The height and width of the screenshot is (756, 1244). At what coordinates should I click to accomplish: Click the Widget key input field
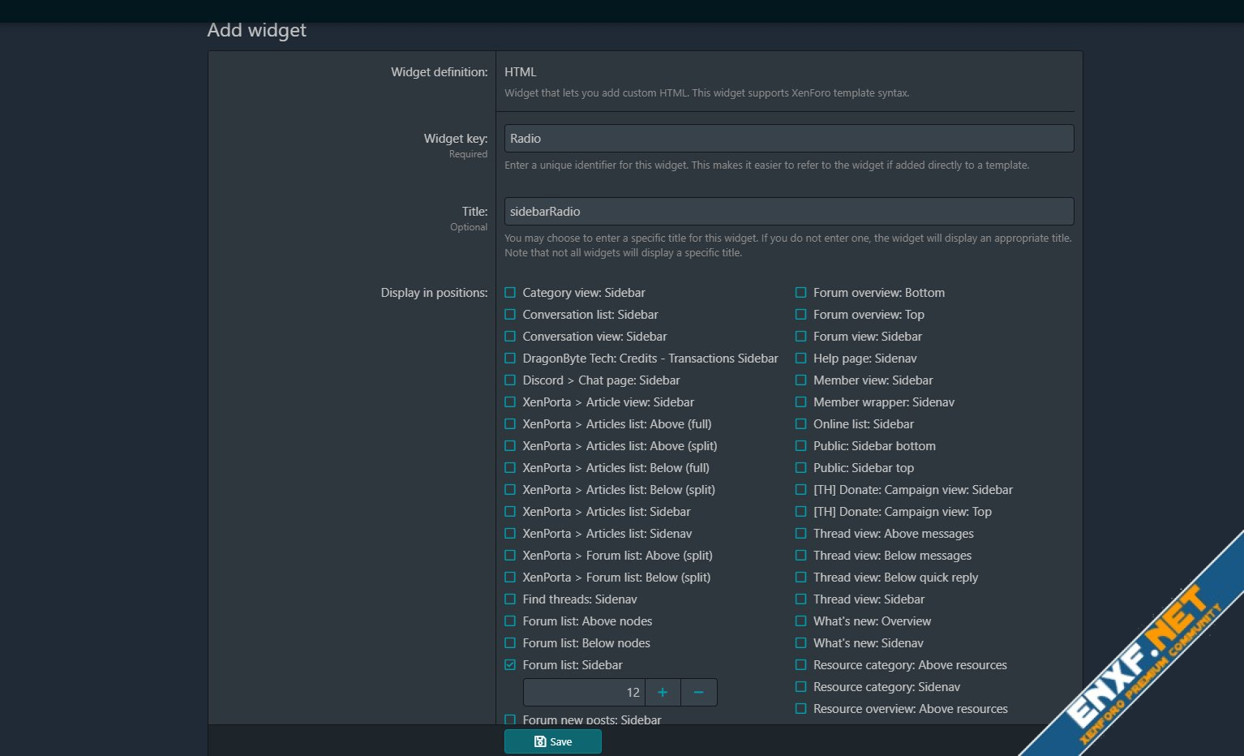[788, 138]
